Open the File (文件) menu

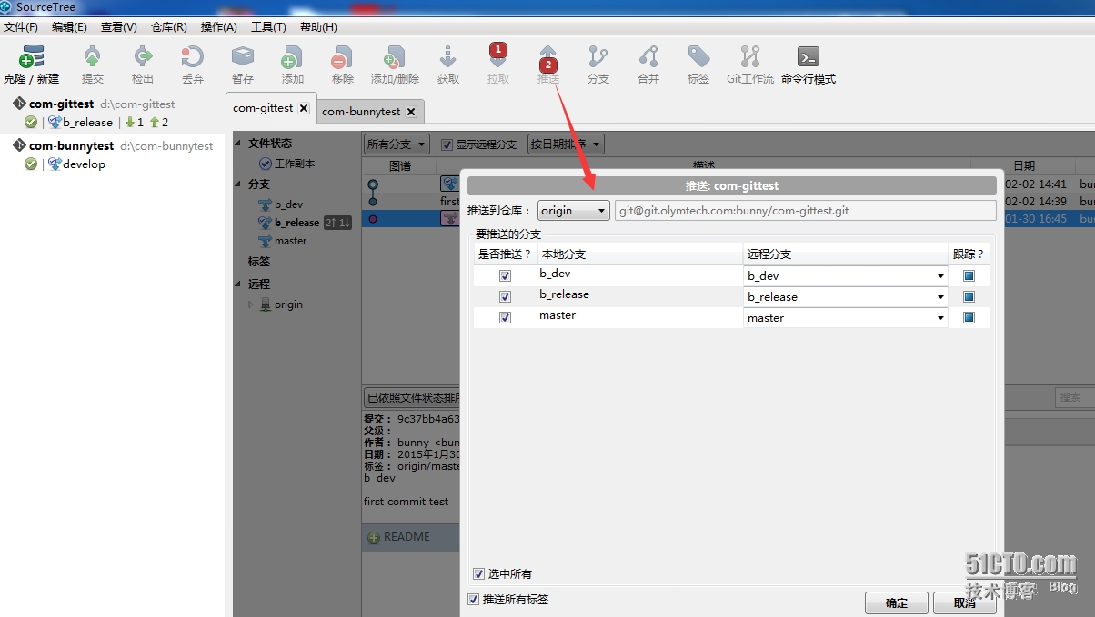pos(21,27)
